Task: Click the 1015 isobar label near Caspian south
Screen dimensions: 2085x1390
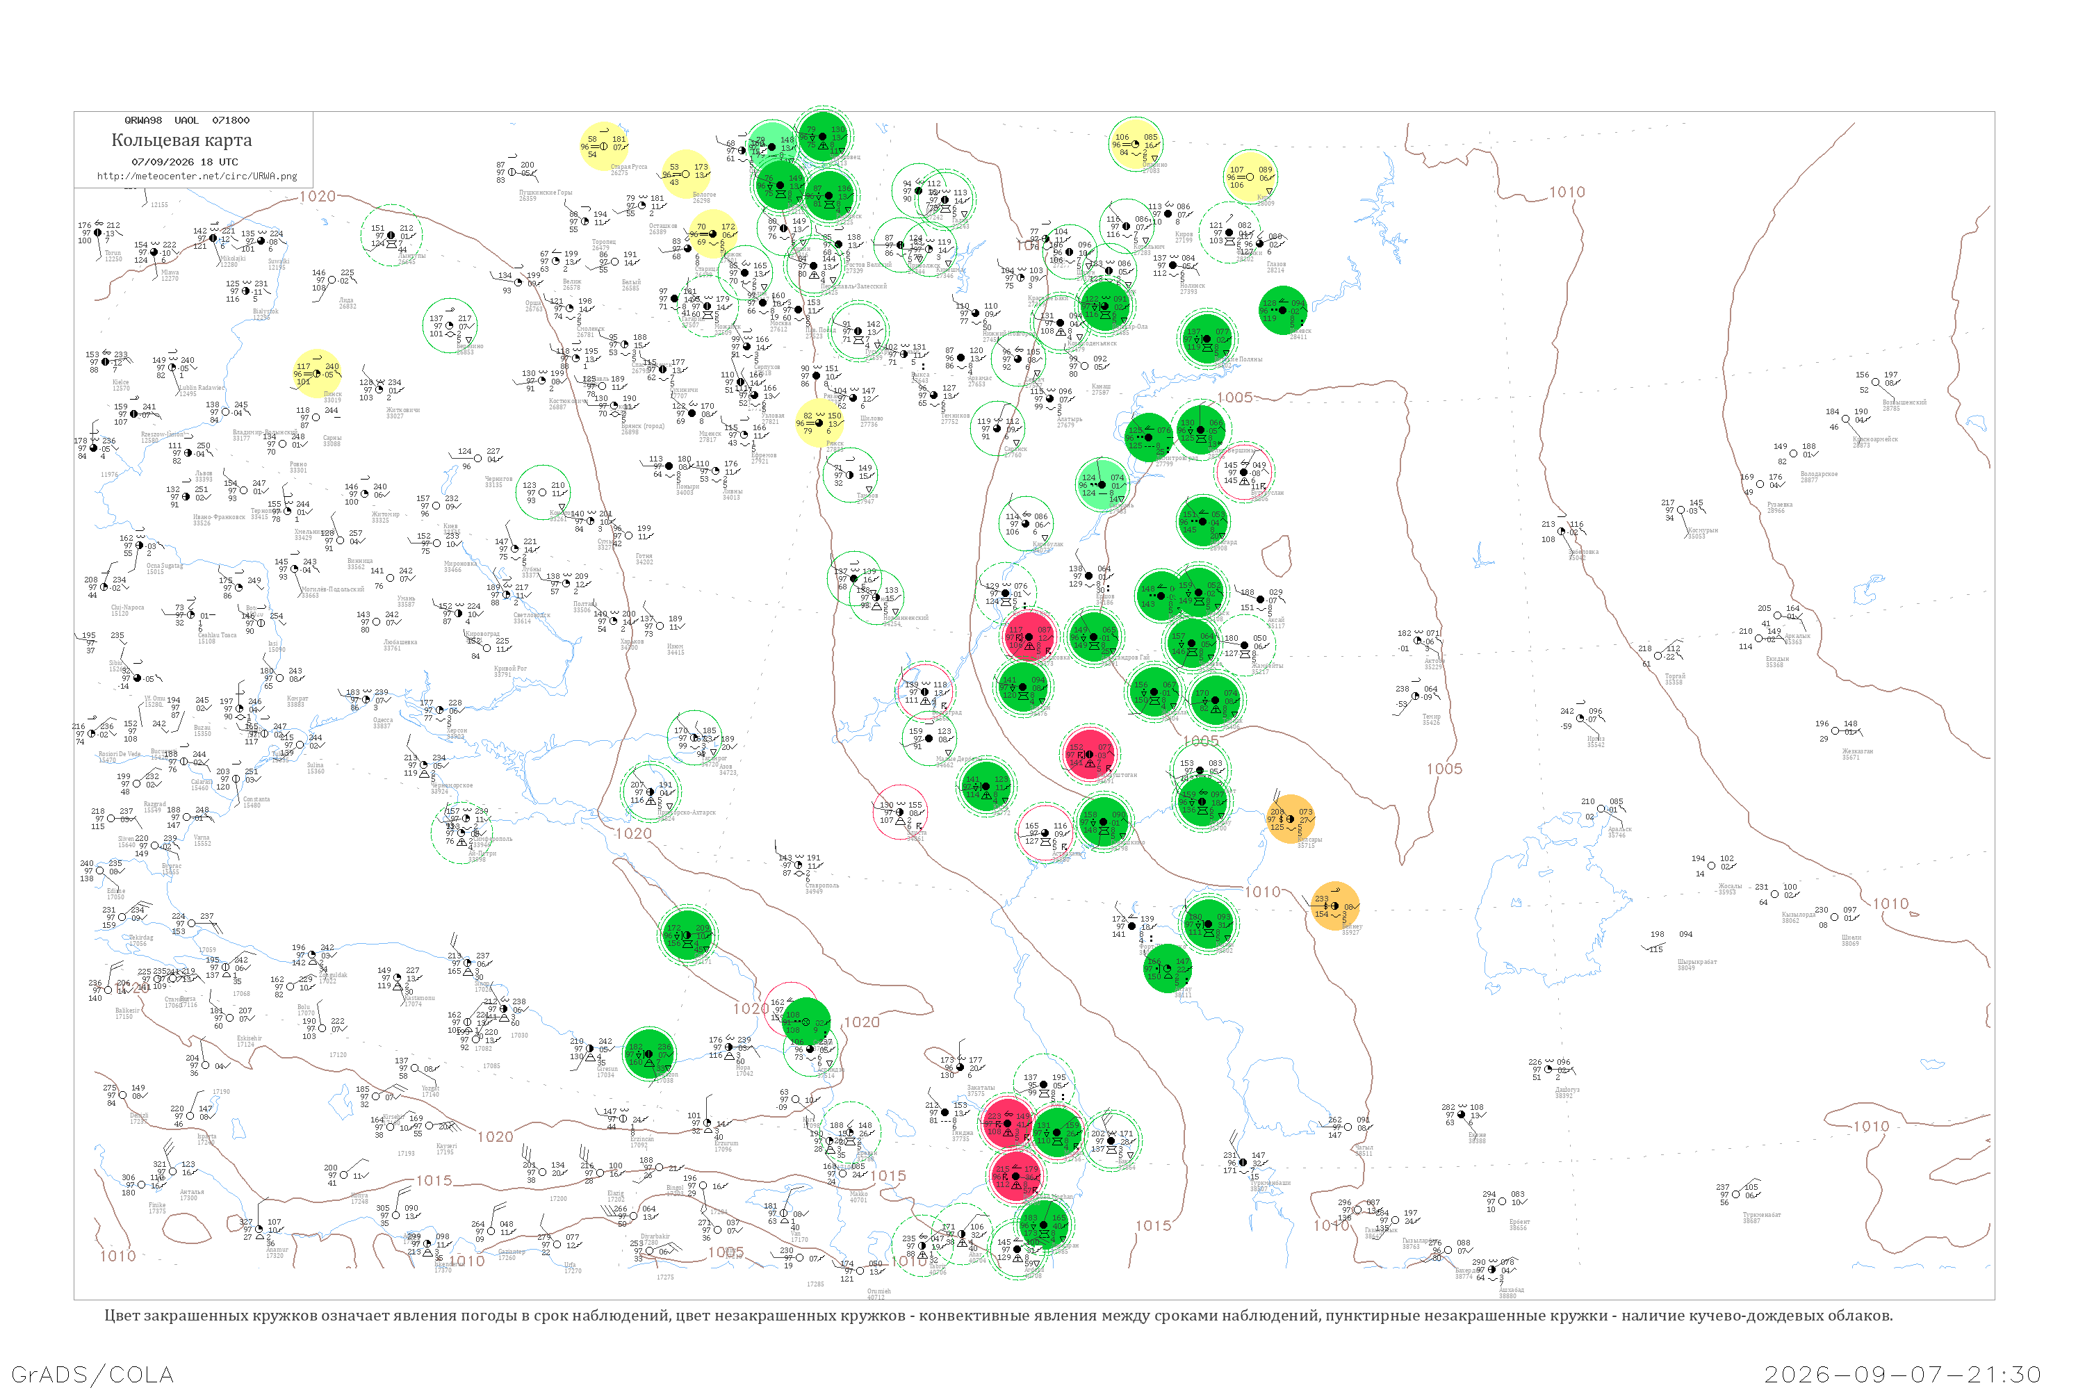Action: pos(1153,1225)
